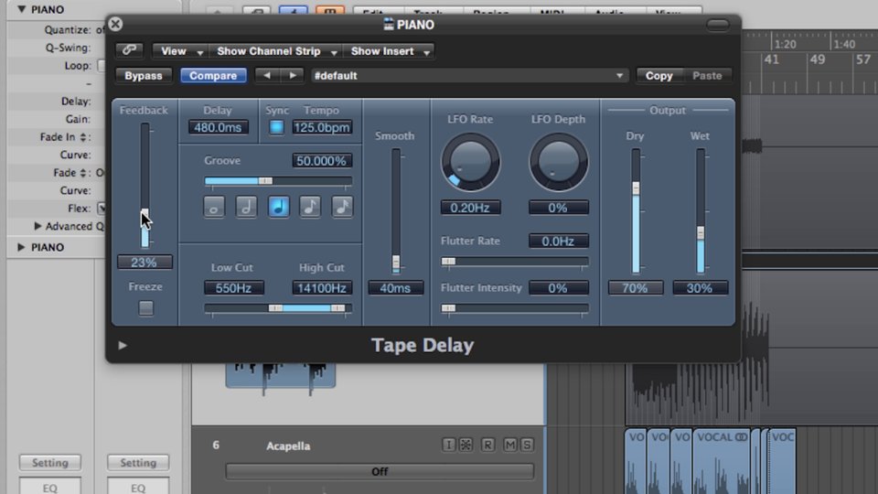The image size is (878, 494).
Task: Click the left Setting button
Action: [x=50, y=463]
